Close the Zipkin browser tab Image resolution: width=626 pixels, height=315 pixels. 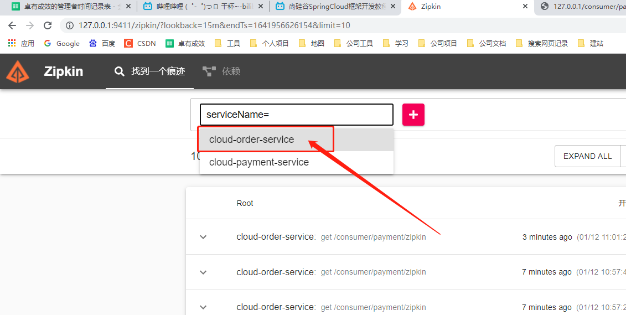point(525,7)
